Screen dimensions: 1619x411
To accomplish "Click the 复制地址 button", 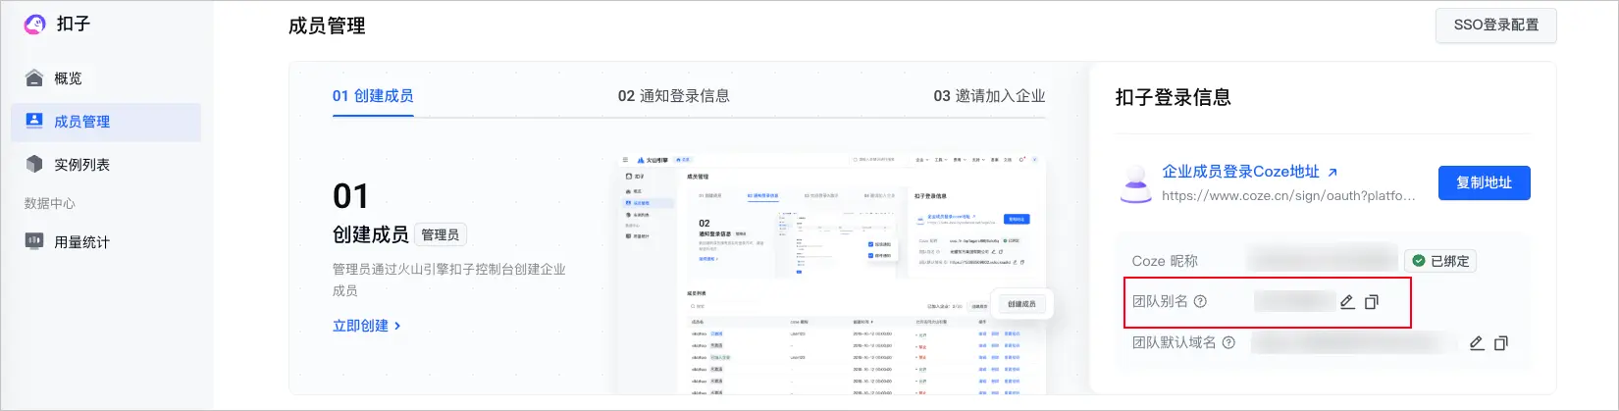I will coord(1484,182).
